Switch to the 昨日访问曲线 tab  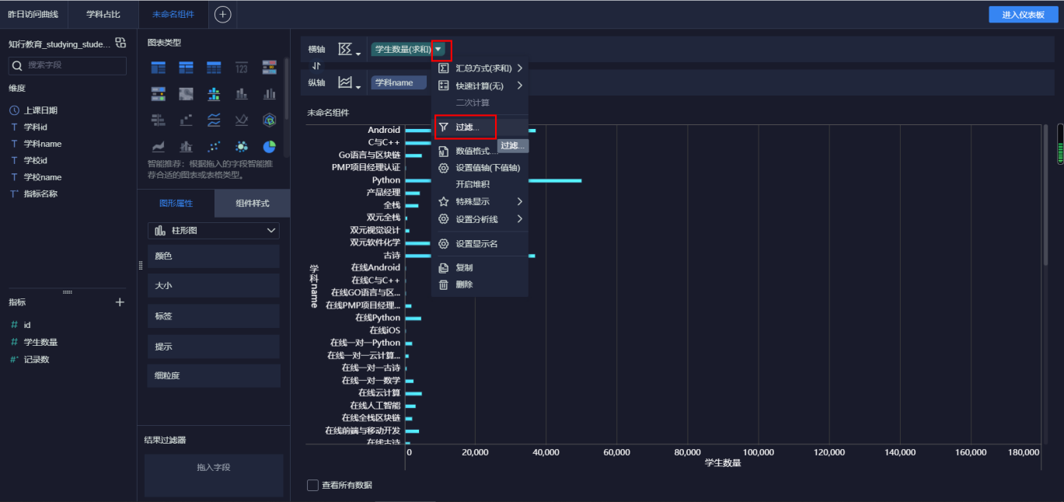(33, 15)
